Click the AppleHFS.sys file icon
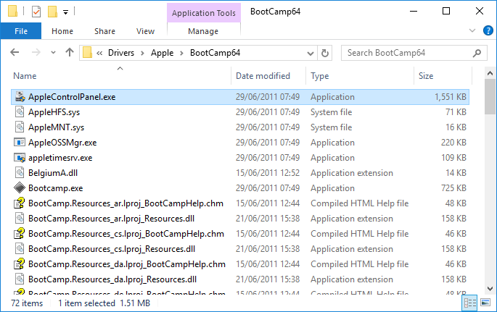Viewport: 497px width, 312px height. [20, 112]
